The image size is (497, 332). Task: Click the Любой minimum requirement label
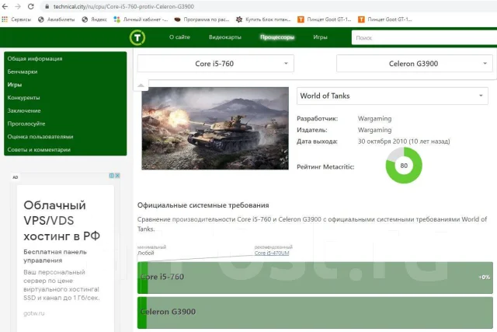(145, 253)
